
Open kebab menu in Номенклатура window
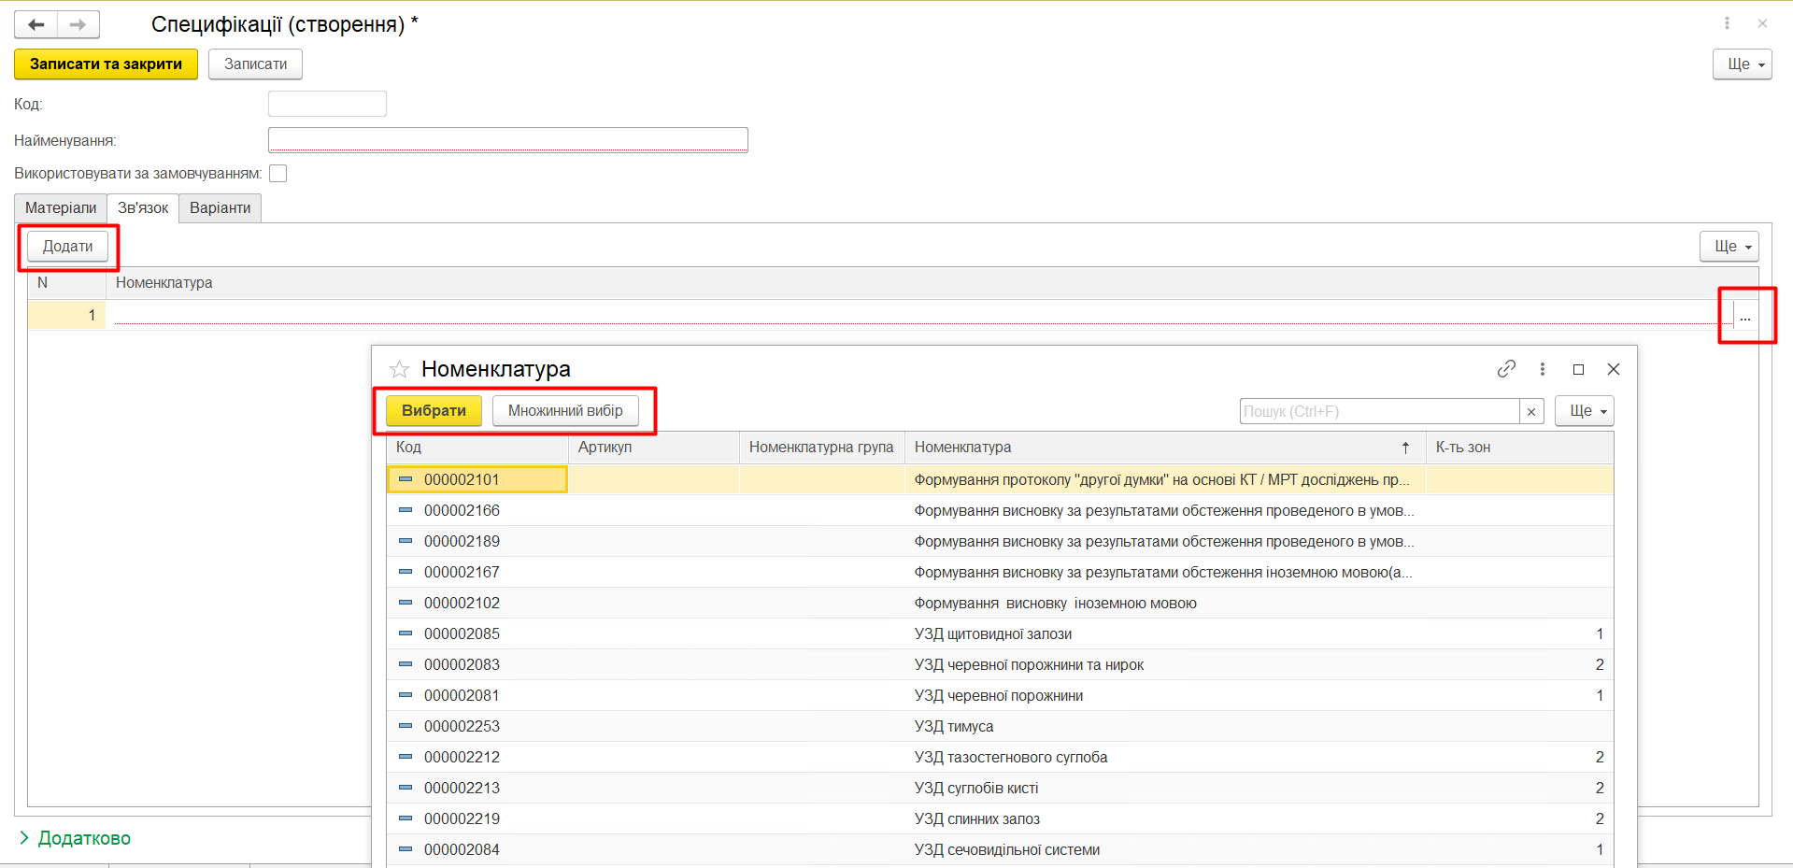(x=1542, y=369)
